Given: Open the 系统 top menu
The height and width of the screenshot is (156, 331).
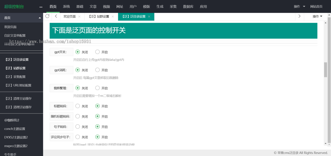Looking at the screenshot, I should (66, 7).
